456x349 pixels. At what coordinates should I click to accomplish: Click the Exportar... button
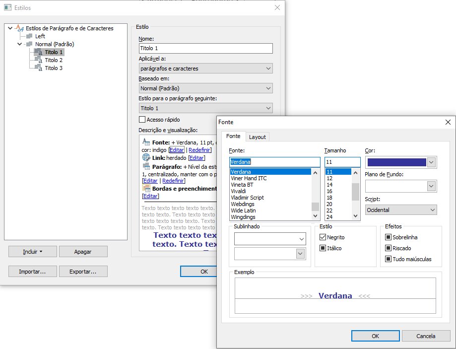click(x=83, y=272)
